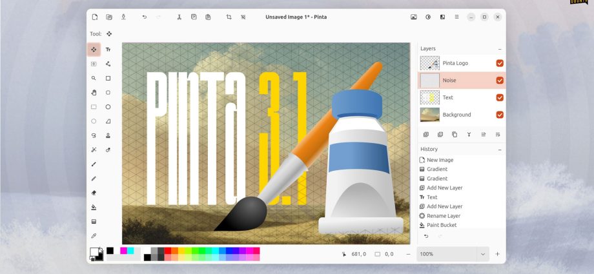
Task: Collapse the Layers panel
Action: coord(500,49)
